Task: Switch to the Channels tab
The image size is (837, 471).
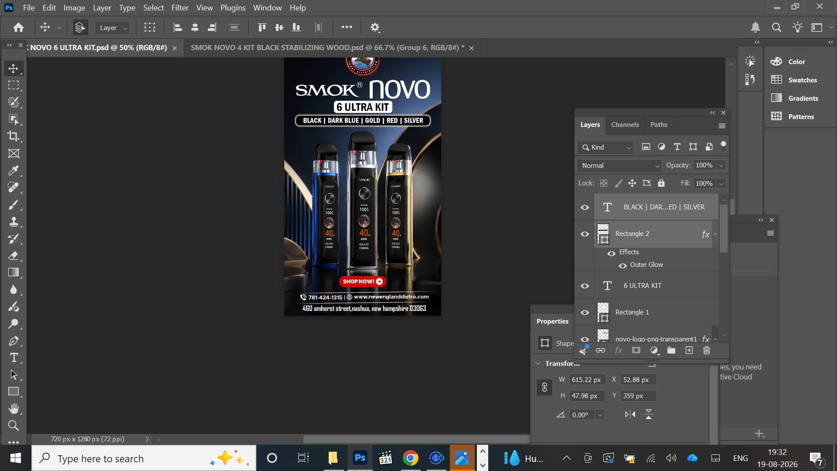Action: [x=625, y=125]
